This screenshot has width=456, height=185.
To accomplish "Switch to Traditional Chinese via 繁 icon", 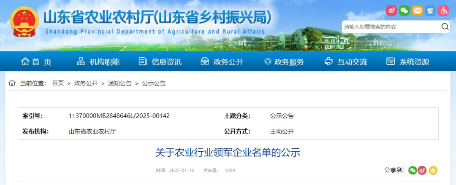I will click(x=430, y=11).
